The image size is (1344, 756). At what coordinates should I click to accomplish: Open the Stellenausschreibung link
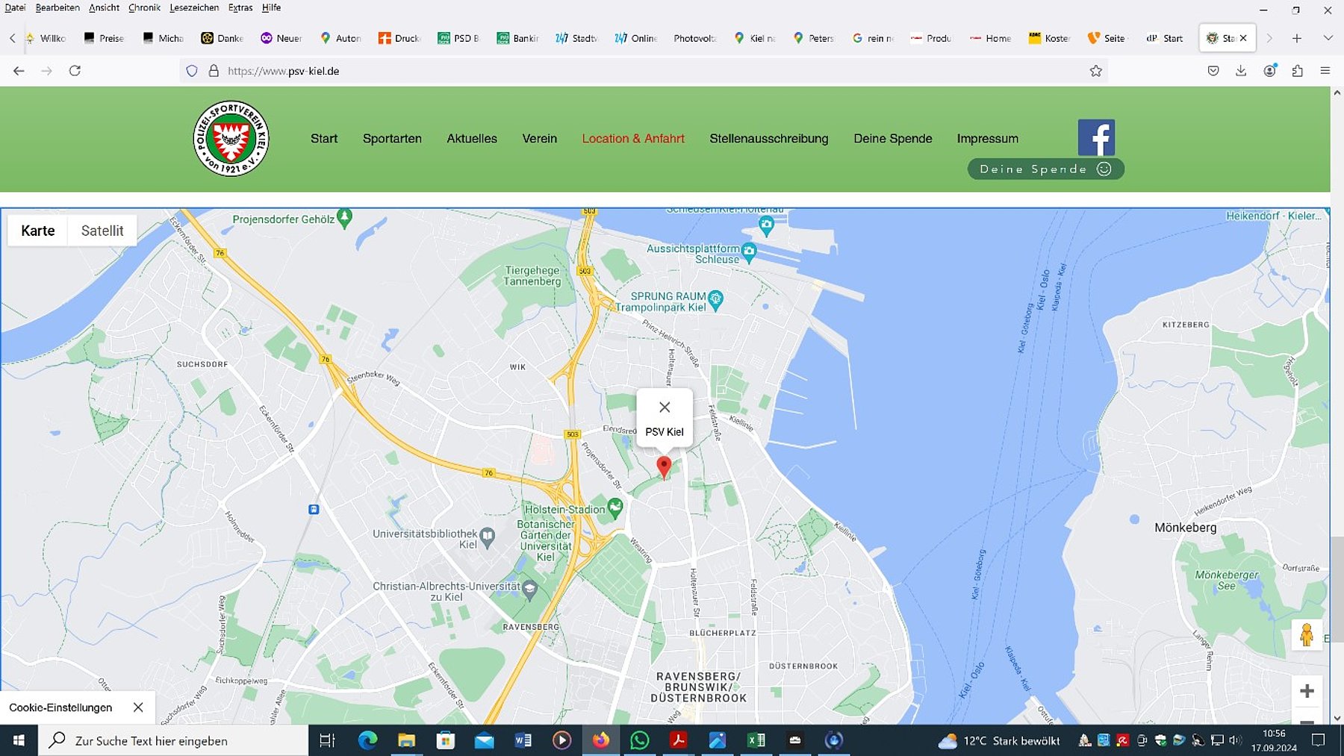click(x=768, y=139)
